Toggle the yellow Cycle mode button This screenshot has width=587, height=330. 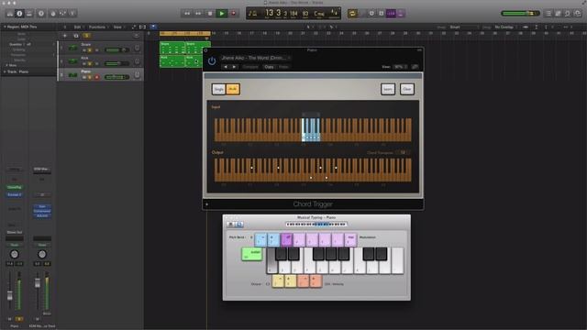(x=352, y=14)
